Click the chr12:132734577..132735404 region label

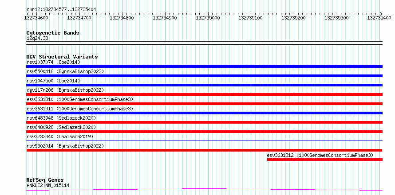(x=61, y=9)
